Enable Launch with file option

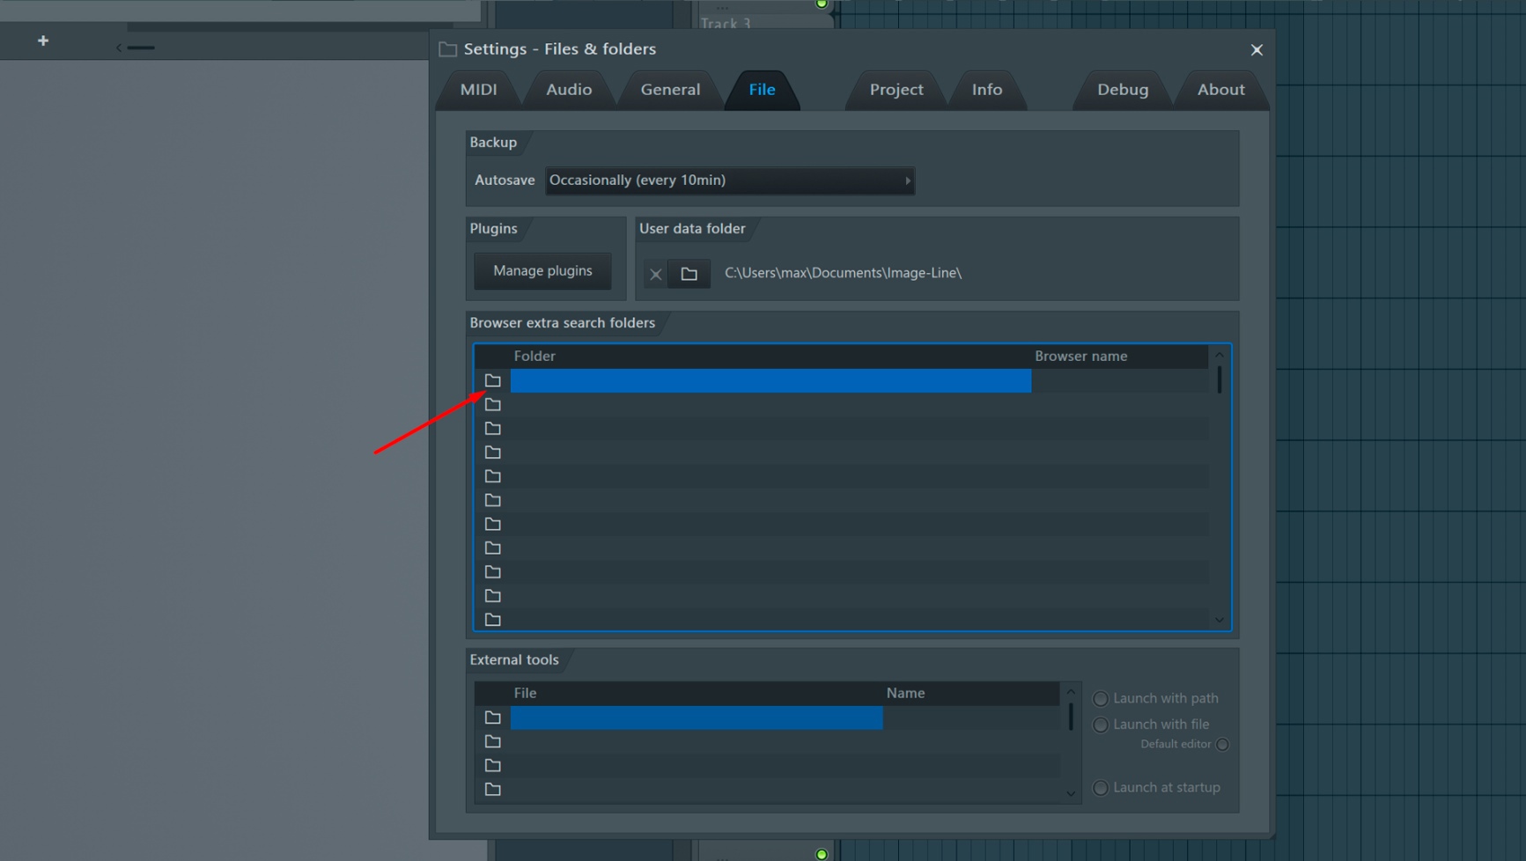tap(1101, 725)
